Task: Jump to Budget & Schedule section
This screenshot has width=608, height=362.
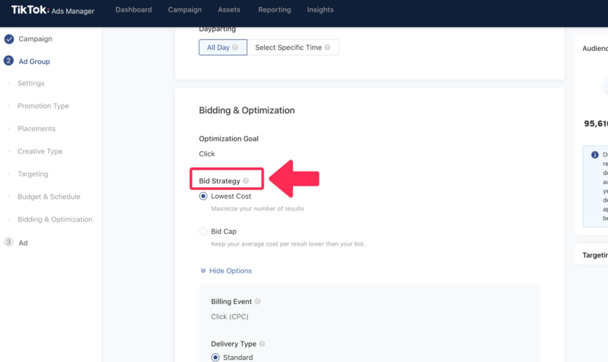Action: tap(49, 197)
